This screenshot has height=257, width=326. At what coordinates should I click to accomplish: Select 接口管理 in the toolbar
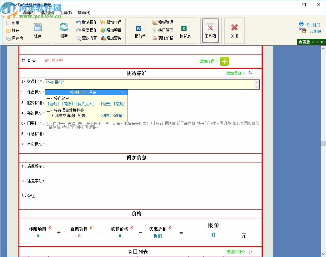click(163, 29)
